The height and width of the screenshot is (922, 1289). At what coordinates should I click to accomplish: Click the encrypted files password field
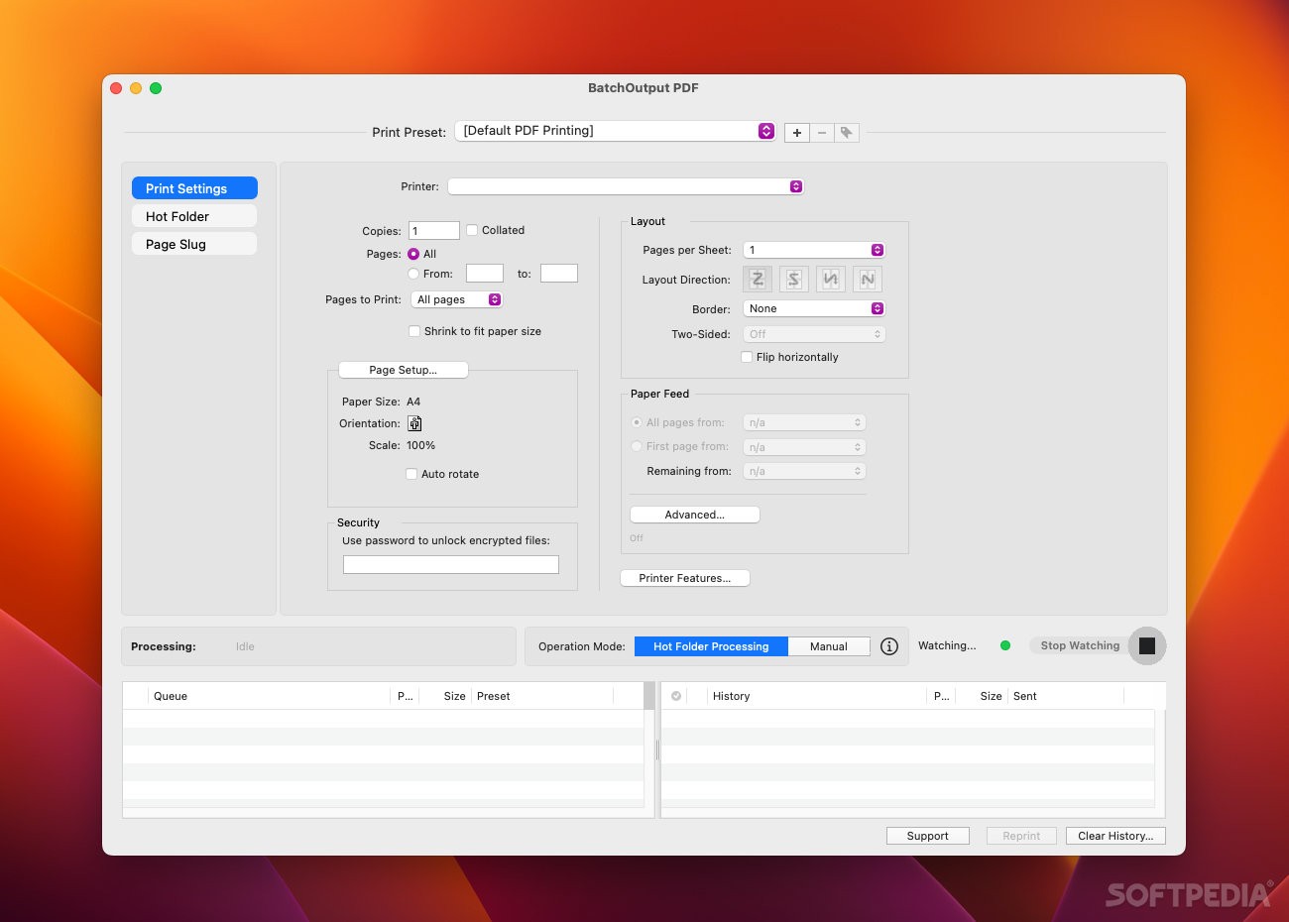click(x=451, y=564)
